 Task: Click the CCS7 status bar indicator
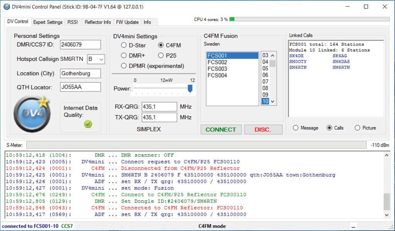67,226
